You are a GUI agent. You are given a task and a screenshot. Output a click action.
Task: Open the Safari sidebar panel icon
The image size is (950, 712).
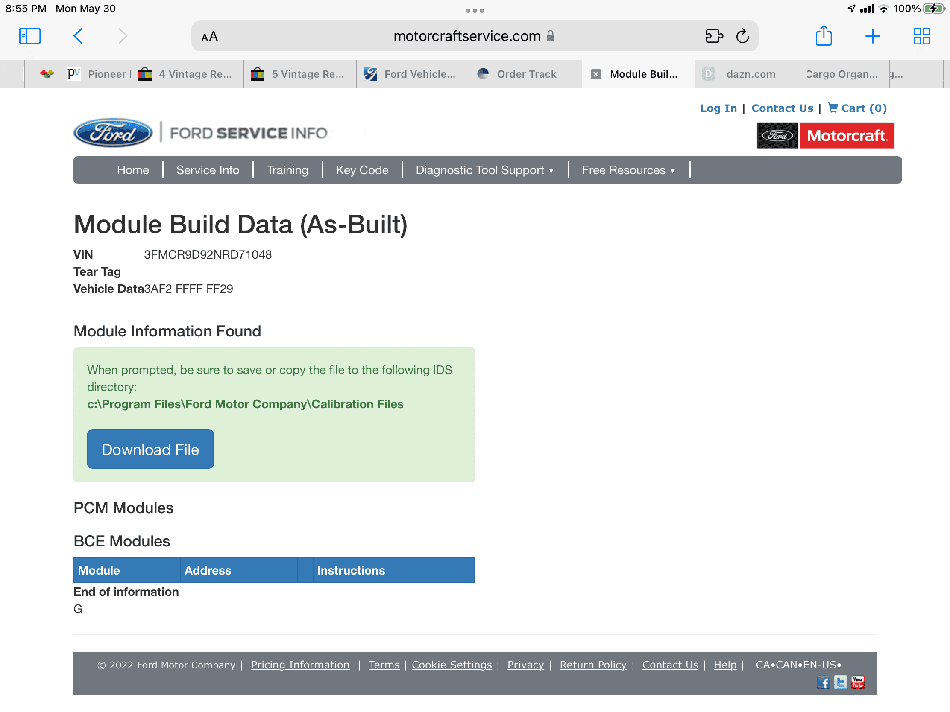tap(29, 36)
